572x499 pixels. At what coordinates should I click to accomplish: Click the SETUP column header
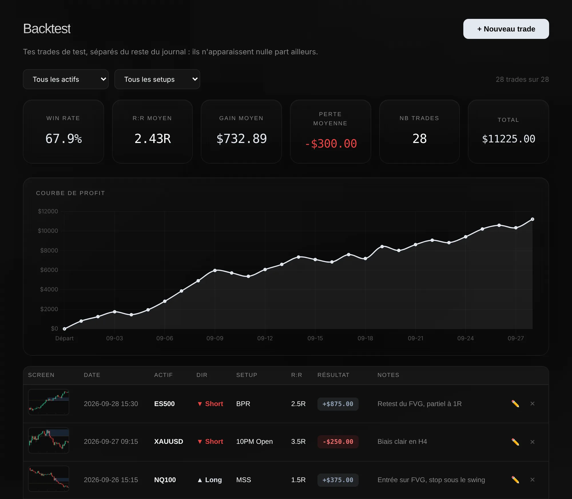point(247,375)
